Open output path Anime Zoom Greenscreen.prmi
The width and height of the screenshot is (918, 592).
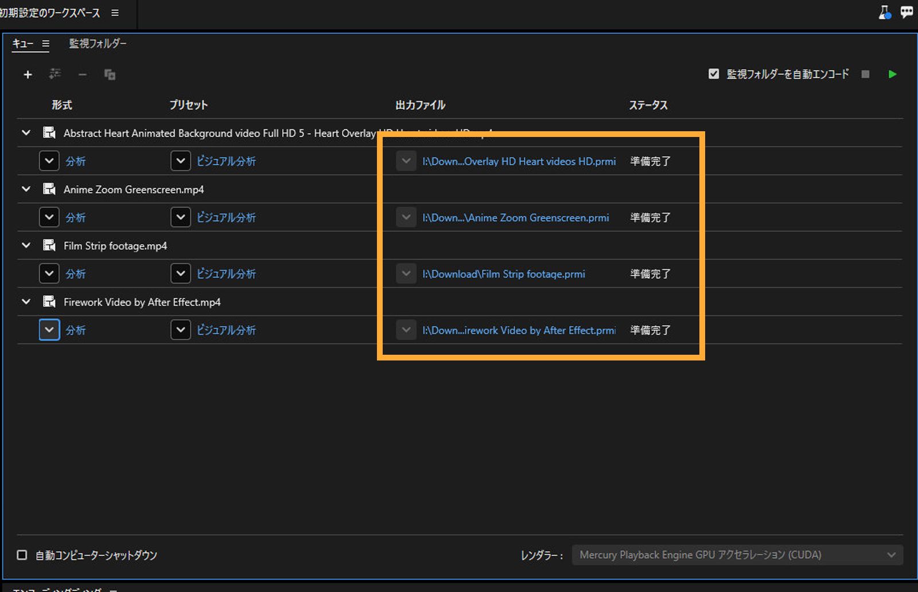click(516, 218)
